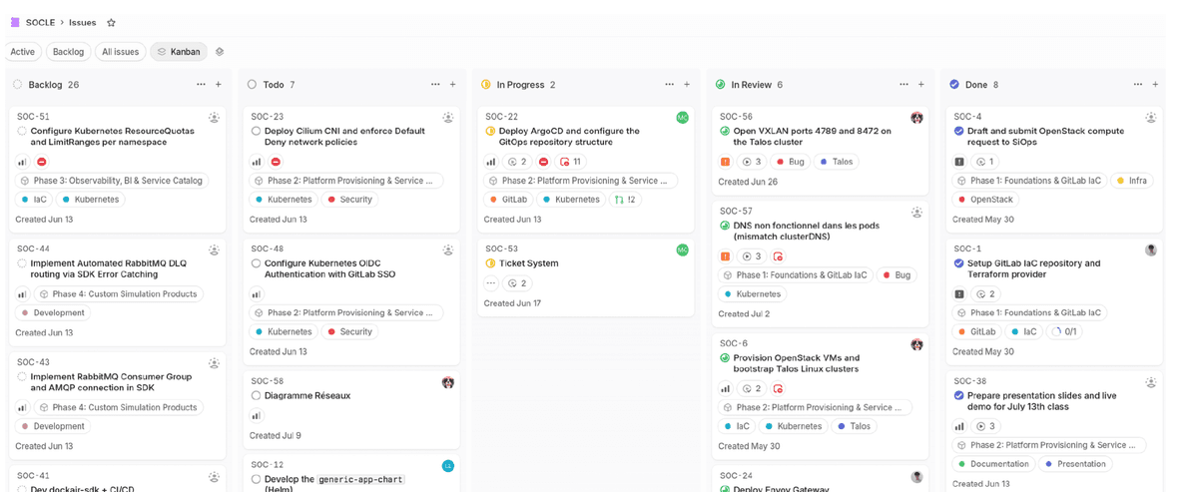
Task: Click the pull request 12 chip on SOC-22
Action: click(x=625, y=200)
